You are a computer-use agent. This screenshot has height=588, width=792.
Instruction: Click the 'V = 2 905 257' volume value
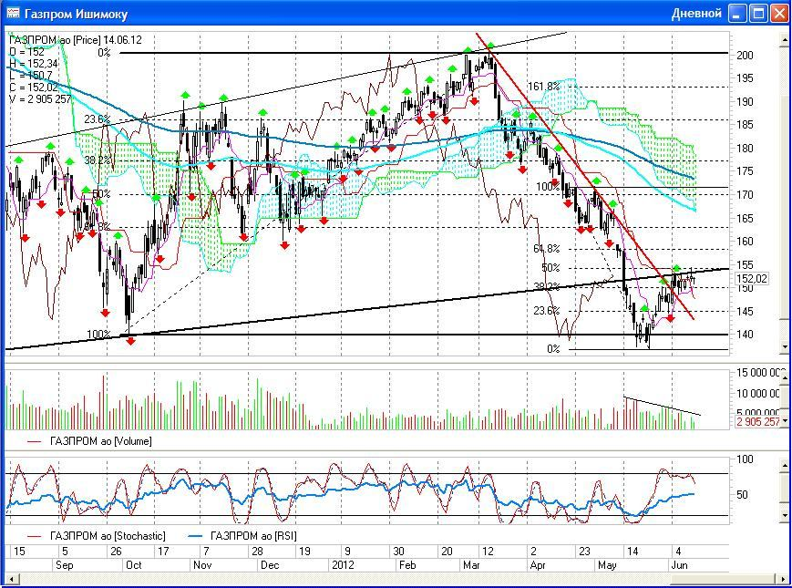pyautogui.click(x=40, y=99)
